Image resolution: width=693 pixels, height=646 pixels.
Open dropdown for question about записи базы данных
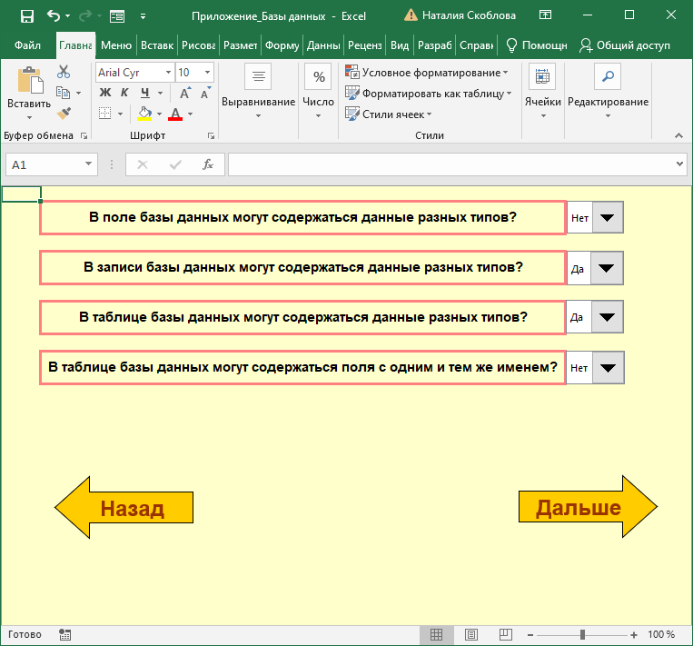point(607,268)
